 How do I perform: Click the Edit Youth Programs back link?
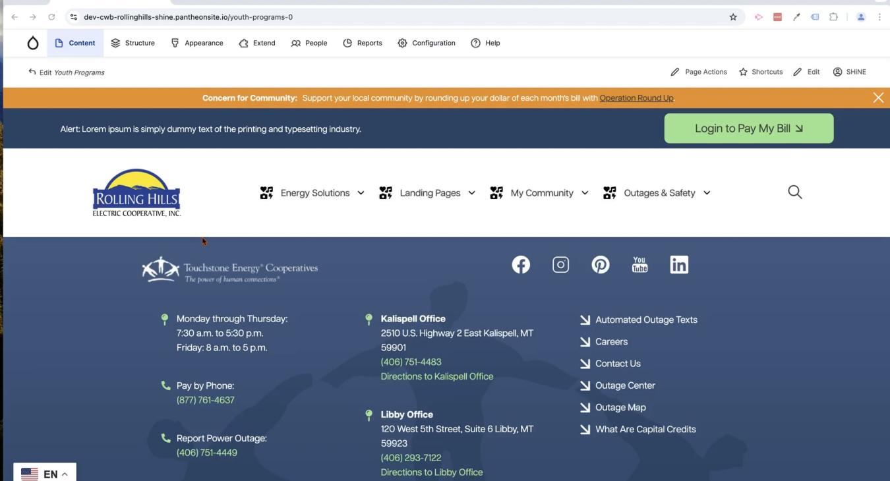point(67,72)
